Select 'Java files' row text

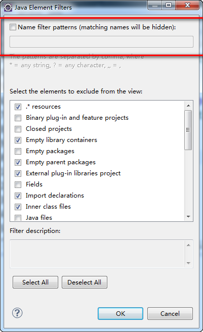tap(39, 217)
